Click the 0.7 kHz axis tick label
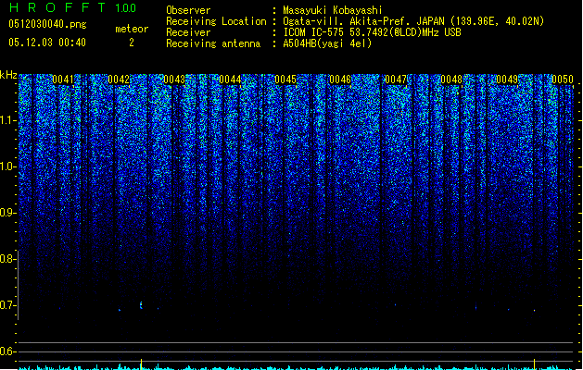Screen dimensions: 583x370 [x=7, y=305]
